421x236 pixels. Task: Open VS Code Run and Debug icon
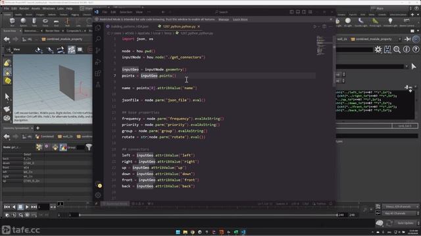(x=98, y=62)
